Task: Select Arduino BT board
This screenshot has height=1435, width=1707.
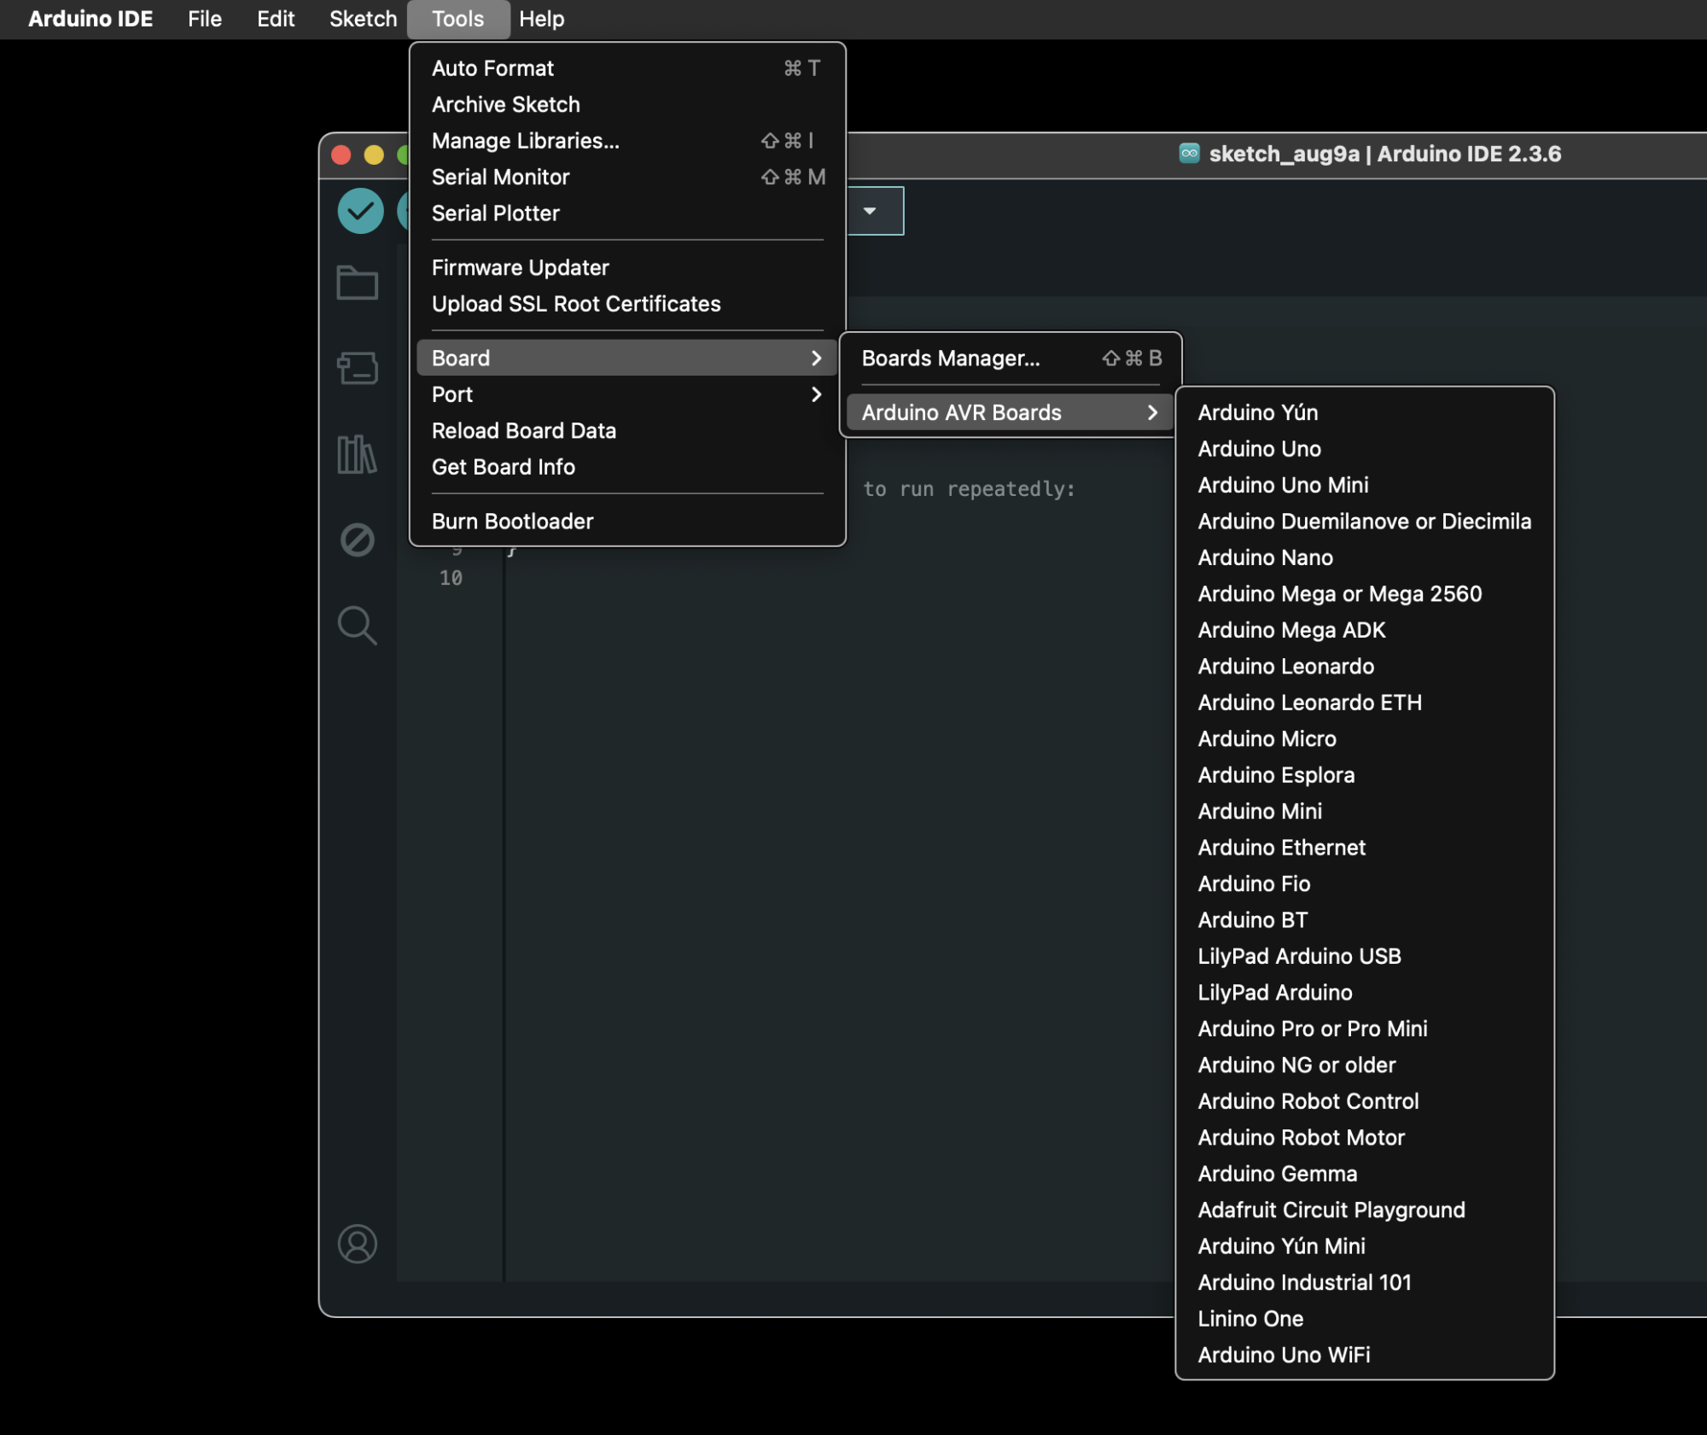Action: pos(1364,920)
